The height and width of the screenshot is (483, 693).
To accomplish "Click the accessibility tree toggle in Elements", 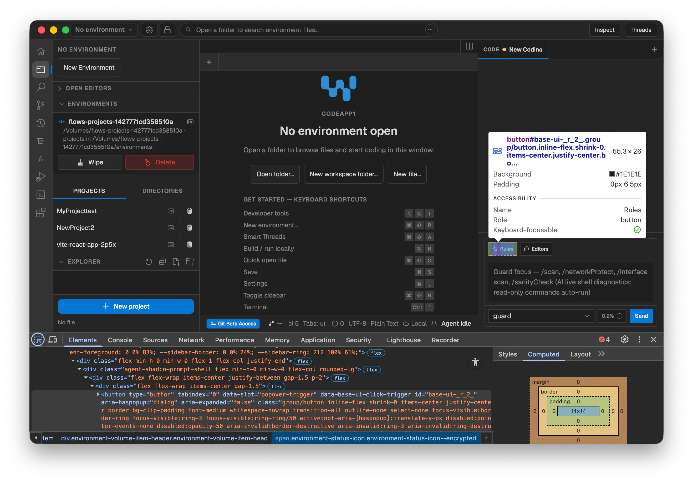I will [475, 362].
